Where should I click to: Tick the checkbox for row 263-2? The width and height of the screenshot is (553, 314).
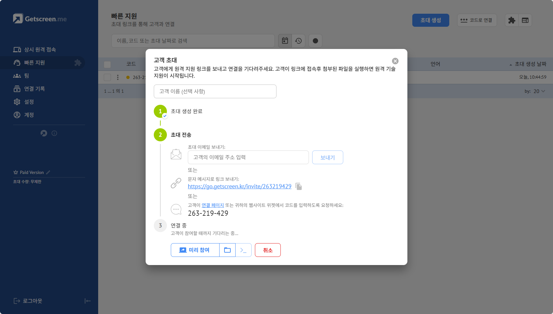tap(107, 77)
